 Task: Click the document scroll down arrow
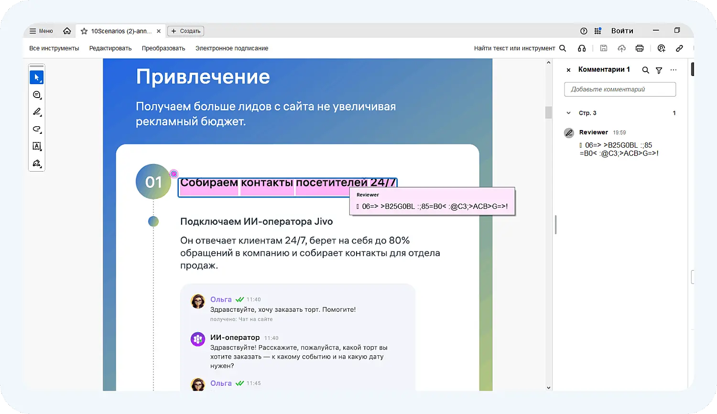tap(549, 388)
